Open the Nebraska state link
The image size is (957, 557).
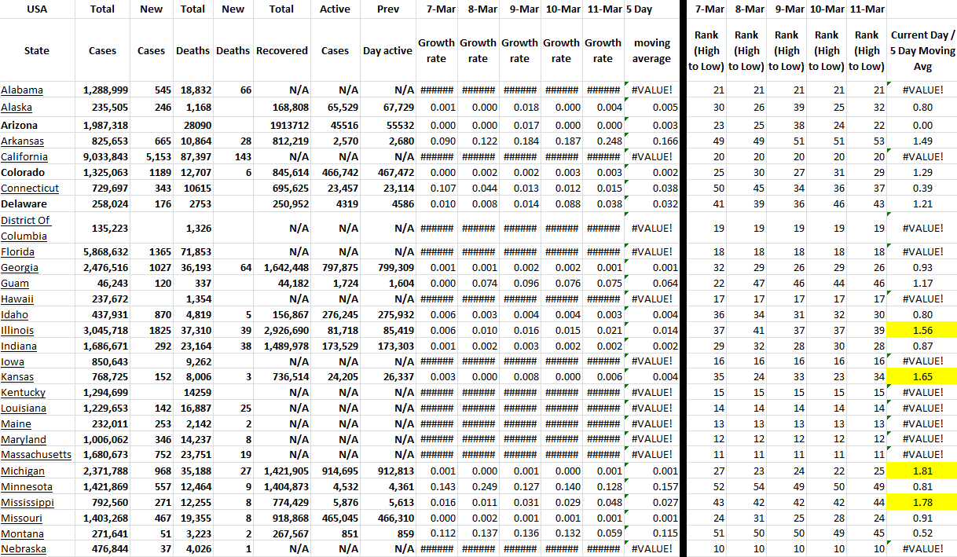(x=24, y=548)
